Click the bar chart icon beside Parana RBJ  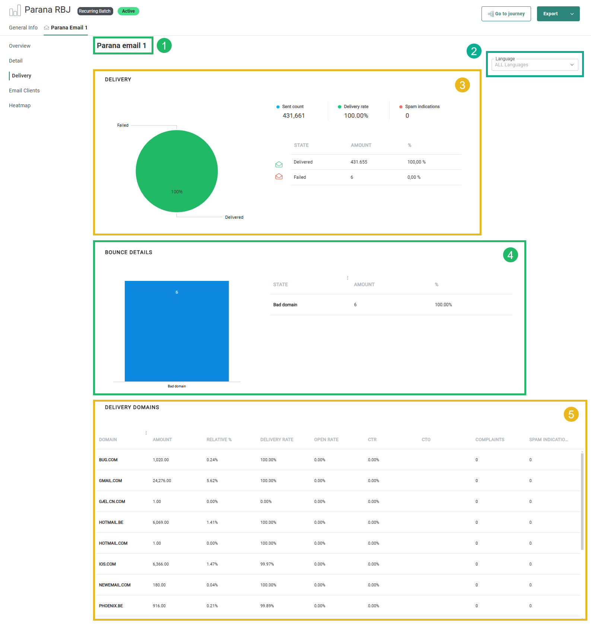[15, 11]
